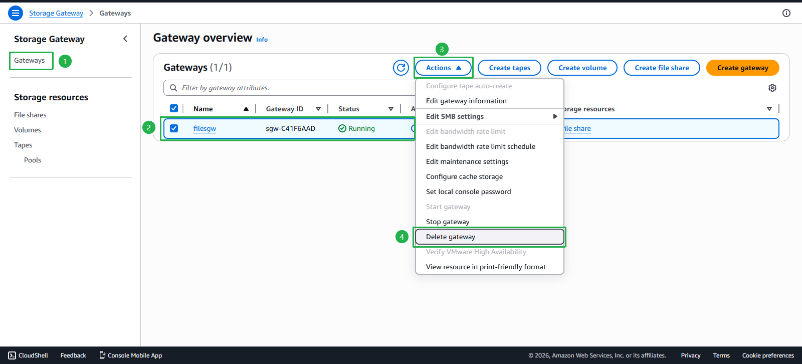The height and width of the screenshot is (364, 802).
Task: Toggle the select-all gateways checkbox
Action: (174, 108)
